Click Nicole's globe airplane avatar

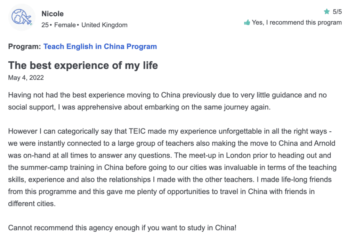[x=22, y=17]
